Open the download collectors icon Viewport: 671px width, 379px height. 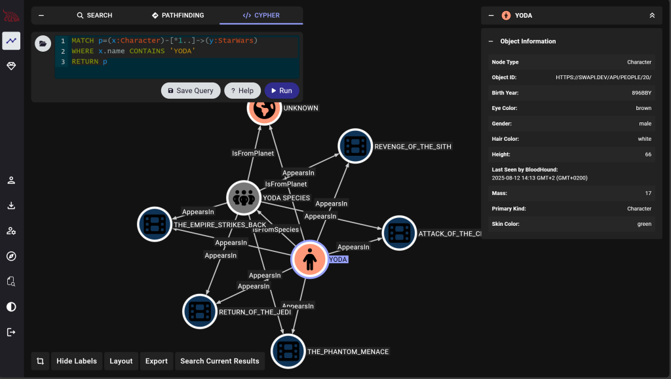click(x=11, y=206)
